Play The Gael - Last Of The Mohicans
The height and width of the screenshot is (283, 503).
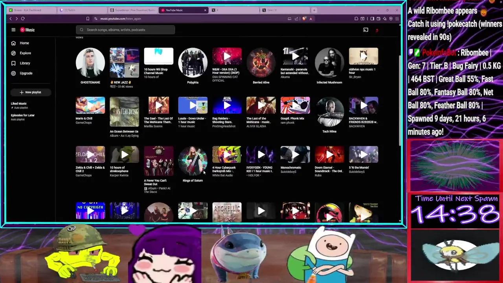(x=158, y=105)
